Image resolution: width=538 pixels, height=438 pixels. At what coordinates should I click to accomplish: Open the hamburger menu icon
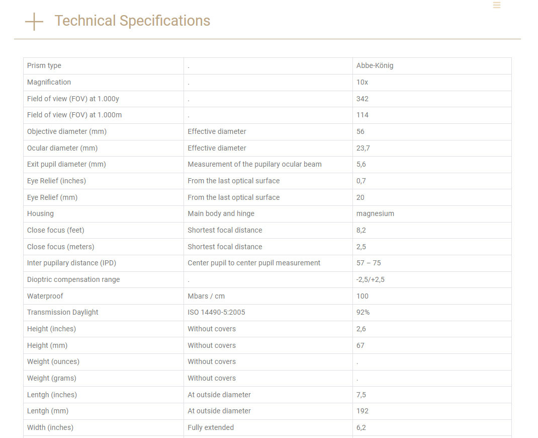click(497, 5)
